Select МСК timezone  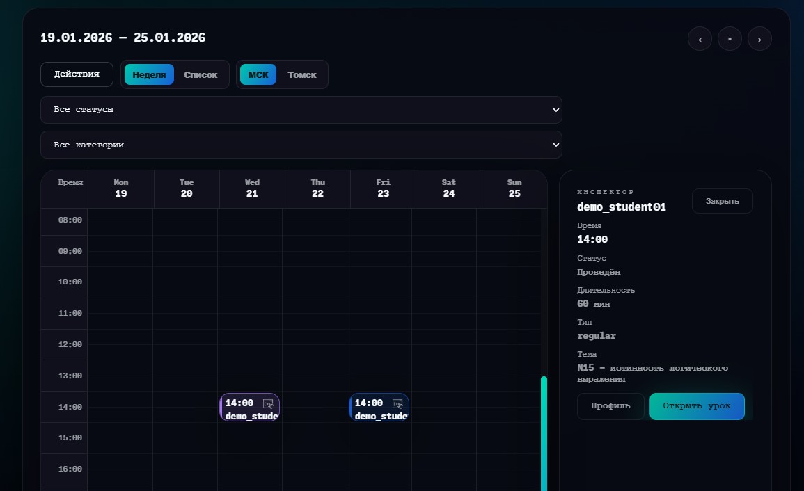click(x=258, y=74)
